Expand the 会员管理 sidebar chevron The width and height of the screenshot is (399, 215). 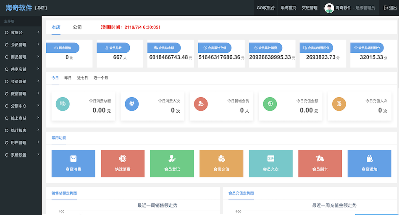(x=38, y=44)
